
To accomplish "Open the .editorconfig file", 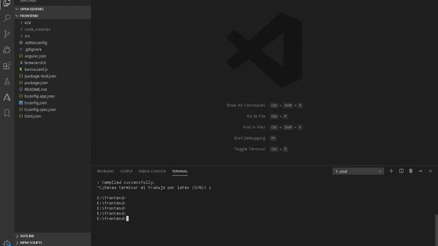I will tap(53, 42).
